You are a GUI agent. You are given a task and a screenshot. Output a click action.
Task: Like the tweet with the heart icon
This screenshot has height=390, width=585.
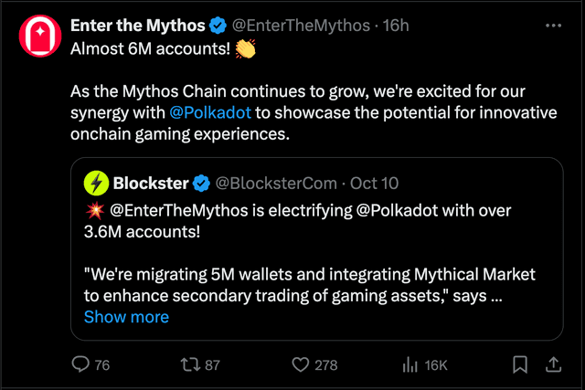301,364
